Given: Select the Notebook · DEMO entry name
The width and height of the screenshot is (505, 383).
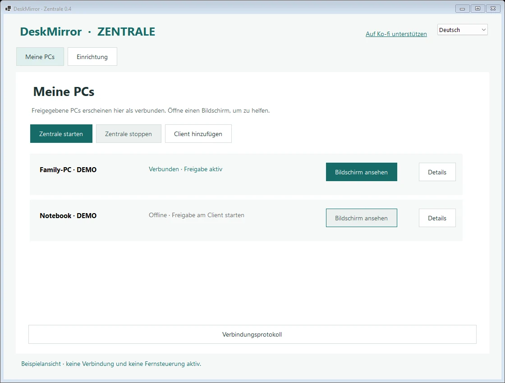Looking at the screenshot, I should tap(68, 216).
